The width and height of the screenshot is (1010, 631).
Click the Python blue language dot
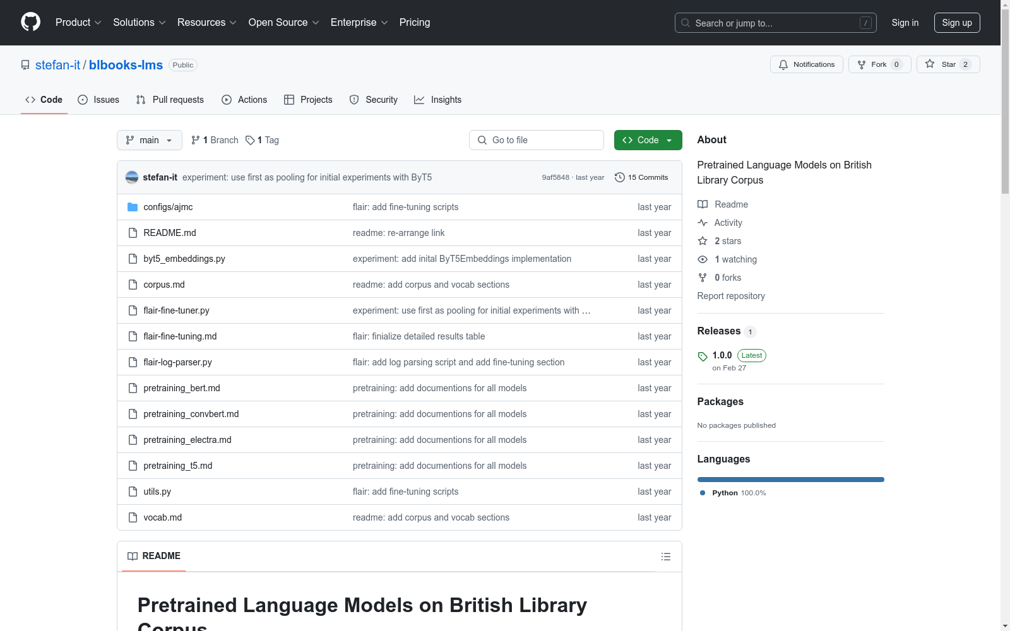[x=703, y=493]
